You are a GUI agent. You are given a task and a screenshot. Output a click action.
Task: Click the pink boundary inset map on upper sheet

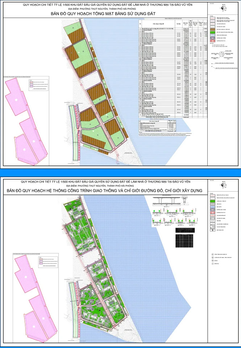pos(26,122)
